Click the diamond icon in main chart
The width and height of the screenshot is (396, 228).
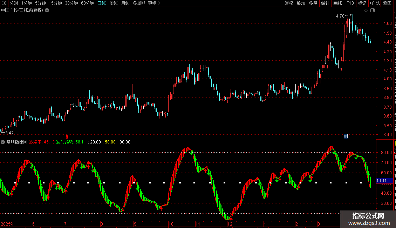pyautogui.click(x=366, y=11)
